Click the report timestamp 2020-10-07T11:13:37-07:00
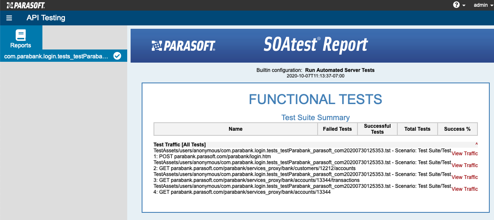This screenshot has height=220, width=494. click(315, 76)
